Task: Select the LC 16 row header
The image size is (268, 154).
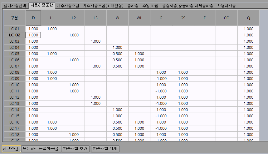Action: [15, 122]
